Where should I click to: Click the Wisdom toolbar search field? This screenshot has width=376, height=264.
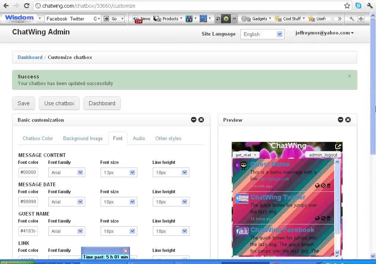pyautogui.click(x=72, y=19)
